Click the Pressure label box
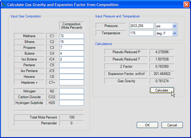The image size is (191, 138). pyautogui.click(x=111, y=26)
